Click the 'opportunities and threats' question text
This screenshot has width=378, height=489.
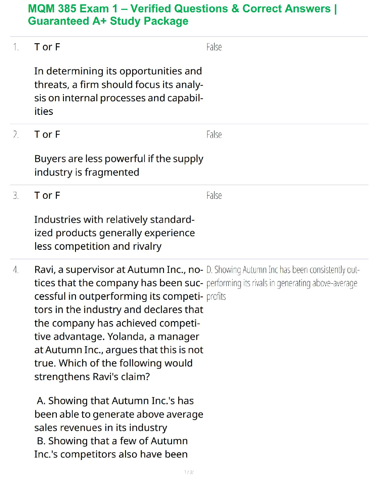tap(118, 91)
